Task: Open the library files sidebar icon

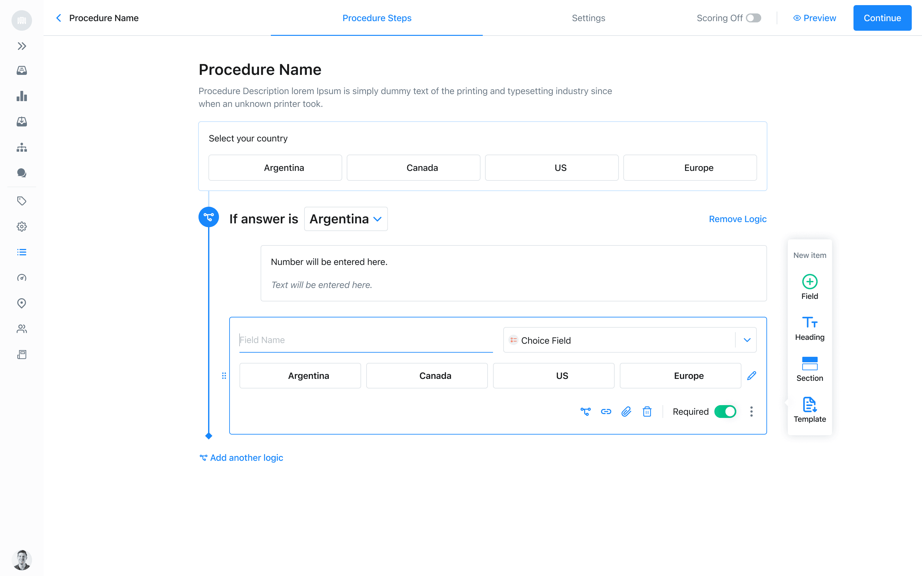Action: click(22, 355)
